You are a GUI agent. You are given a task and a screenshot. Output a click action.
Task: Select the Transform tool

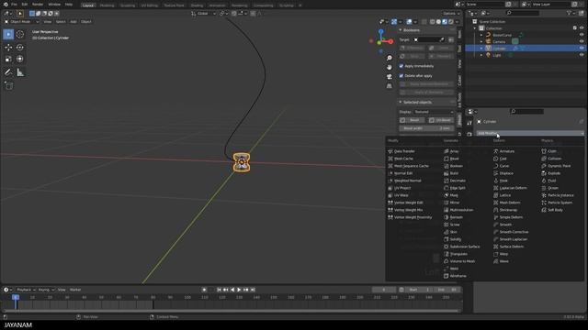click(20, 59)
